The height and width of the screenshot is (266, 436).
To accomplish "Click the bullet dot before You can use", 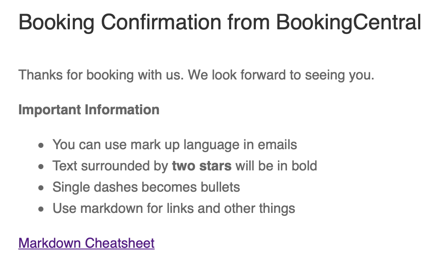I will (x=41, y=145).
